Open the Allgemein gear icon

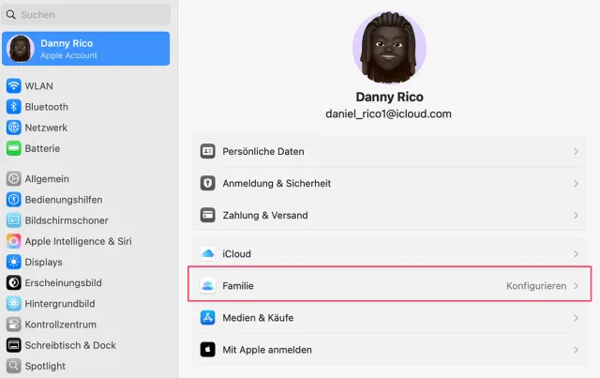(14, 179)
